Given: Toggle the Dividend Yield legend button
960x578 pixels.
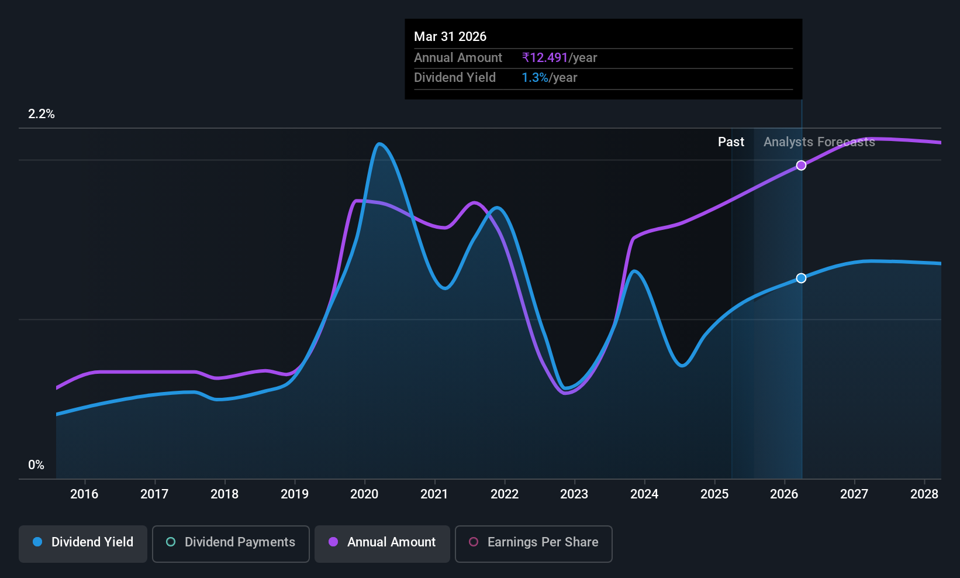Looking at the screenshot, I should (x=83, y=543).
